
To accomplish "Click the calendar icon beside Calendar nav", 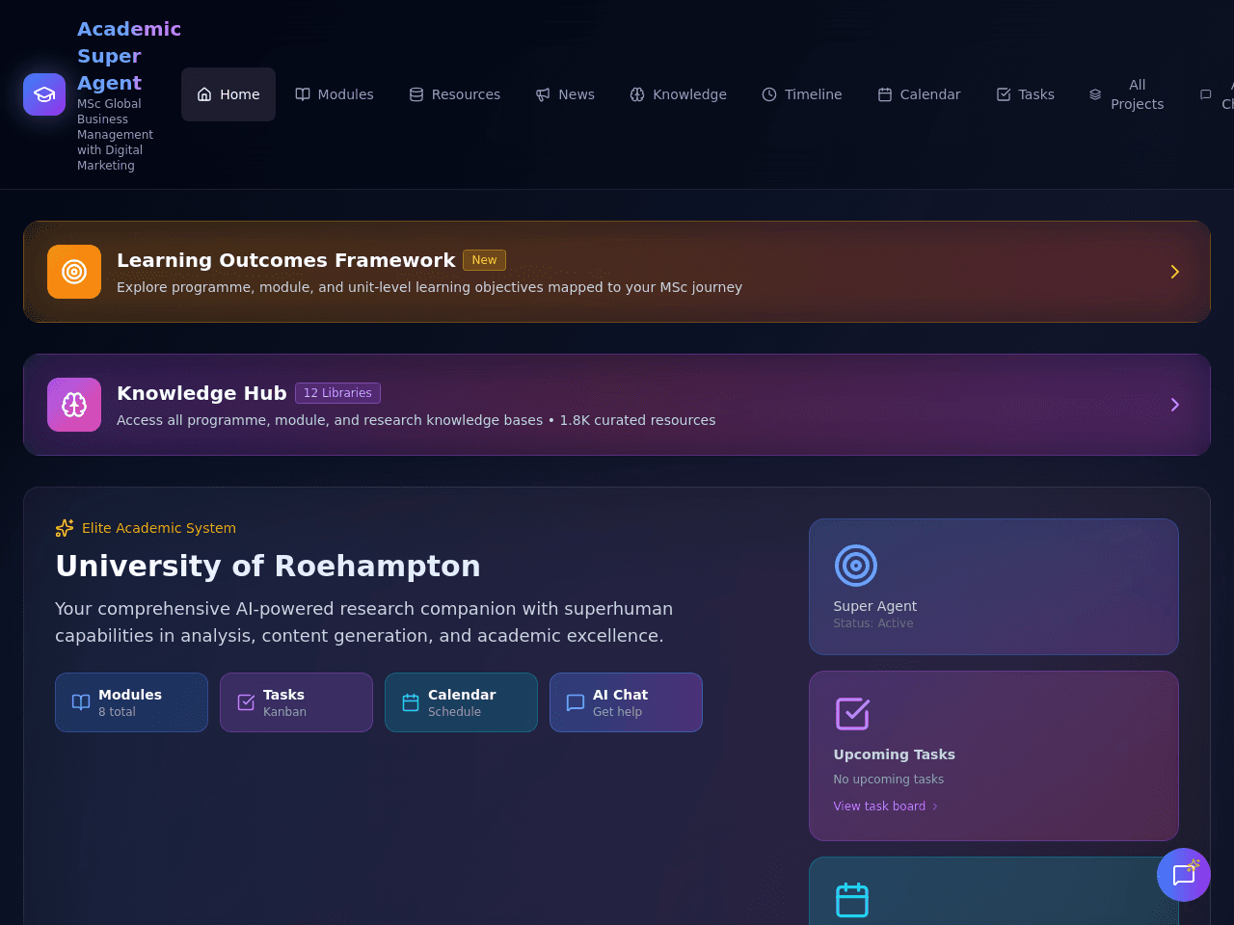I will (885, 94).
